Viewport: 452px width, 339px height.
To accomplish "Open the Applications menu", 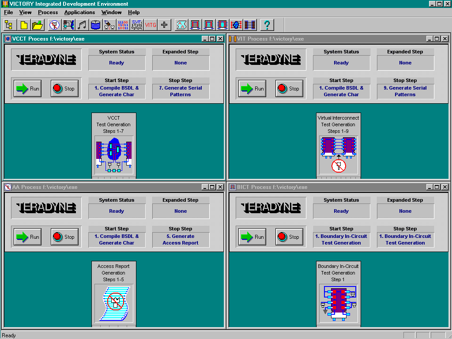I will [x=79, y=12].
